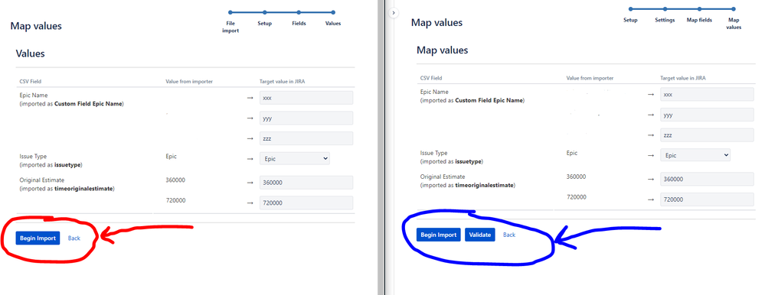Expand sidebar with the chevron toggle

394,13
